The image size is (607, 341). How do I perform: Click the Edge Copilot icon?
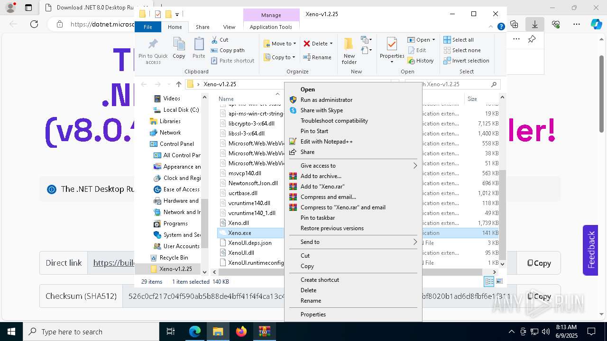pos(596,24)
